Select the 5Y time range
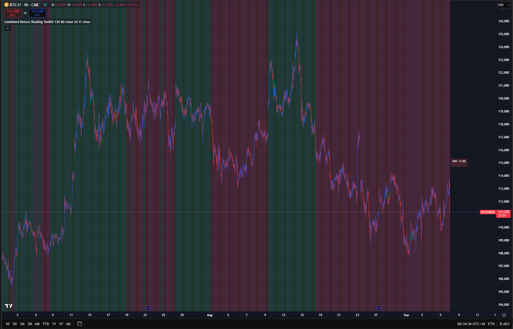The image size is (513, 329). click(x=61, y=324)
